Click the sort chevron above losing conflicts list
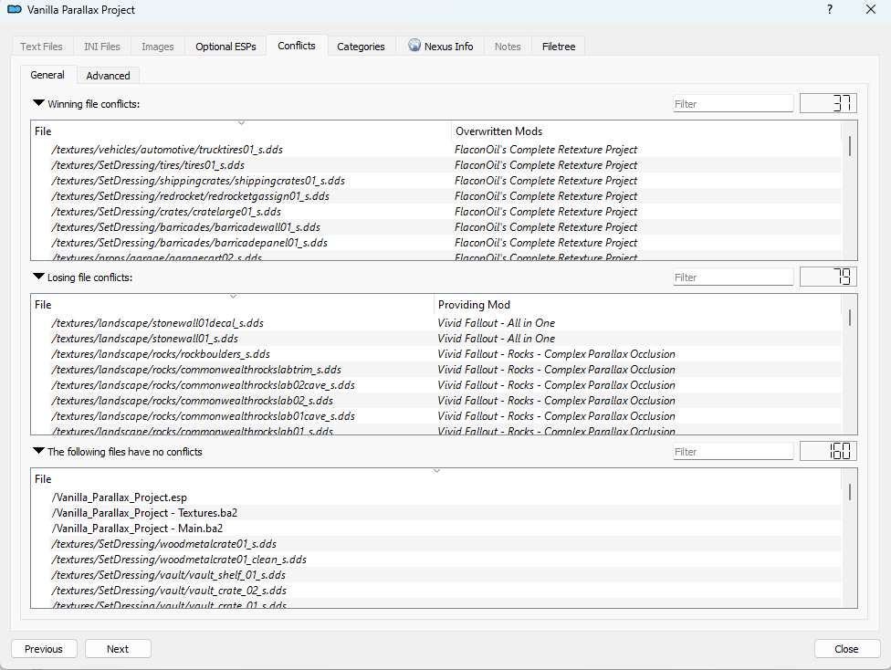Screen dimensions: 891x670 pyautogui.click(x=233, y=296)
